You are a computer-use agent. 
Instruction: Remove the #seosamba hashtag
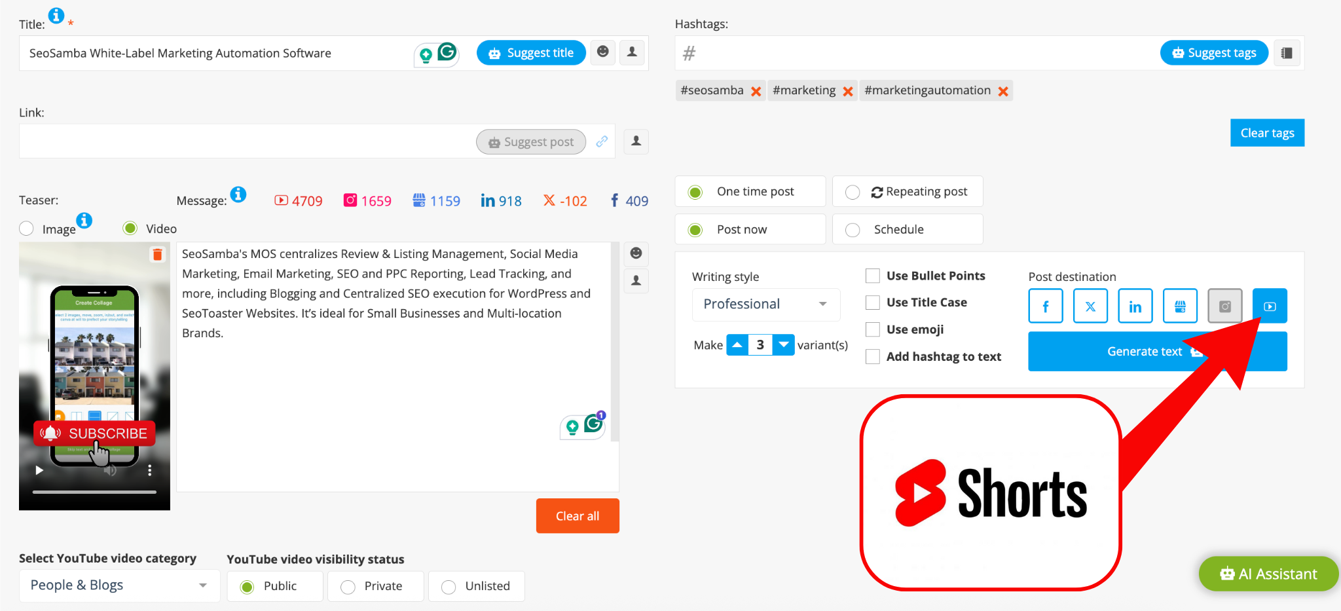coord(756,91)
